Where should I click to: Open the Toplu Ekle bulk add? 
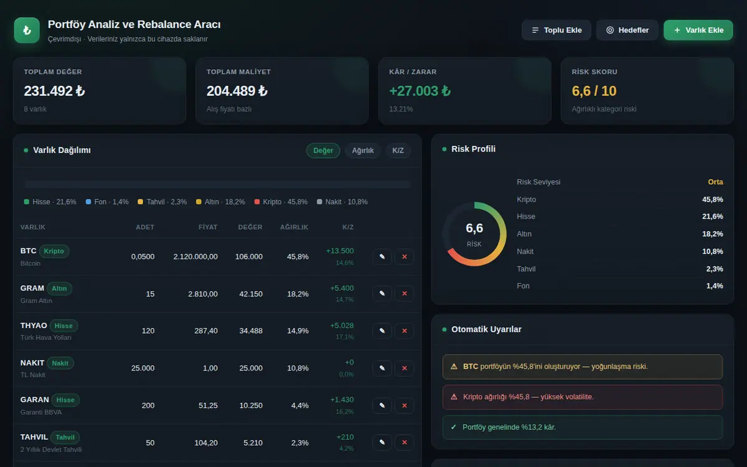point(557,30)
